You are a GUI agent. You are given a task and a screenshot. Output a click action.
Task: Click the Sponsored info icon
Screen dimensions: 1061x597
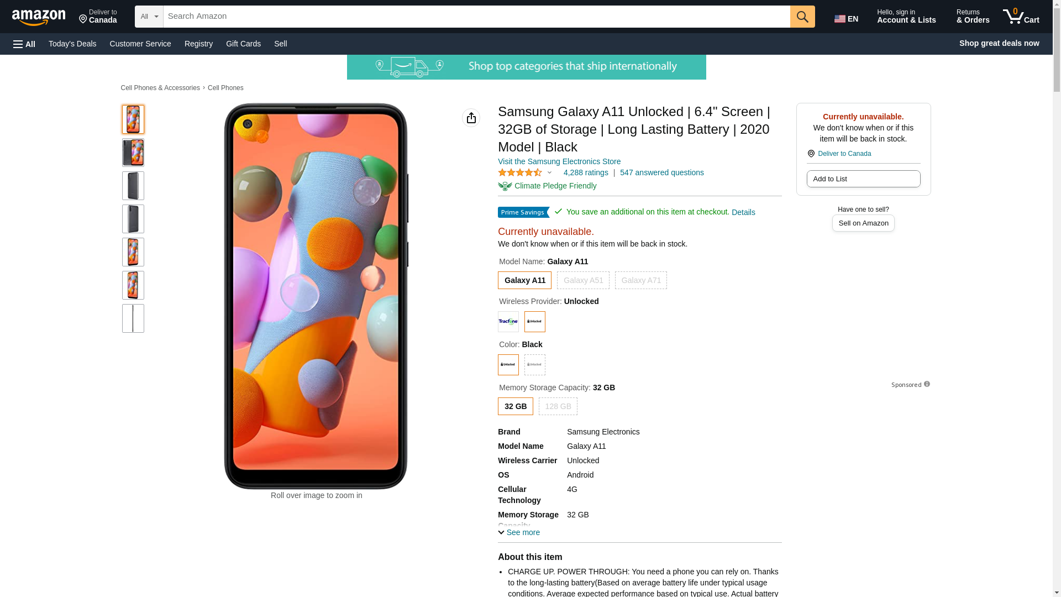[927, 384]
